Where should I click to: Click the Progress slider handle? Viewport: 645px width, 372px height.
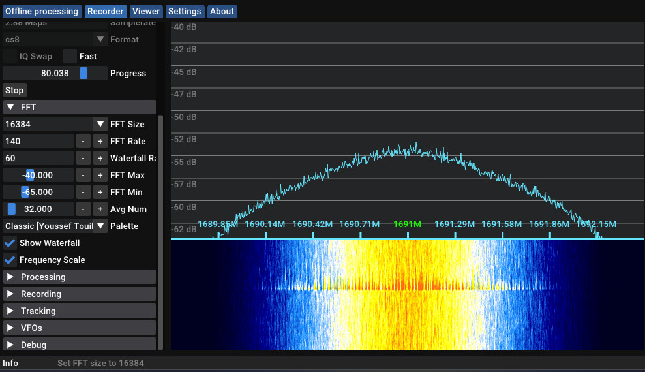point(83,73)
